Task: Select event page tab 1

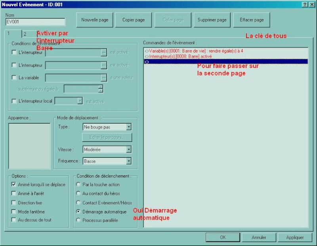Action: (x=9, y=34)
